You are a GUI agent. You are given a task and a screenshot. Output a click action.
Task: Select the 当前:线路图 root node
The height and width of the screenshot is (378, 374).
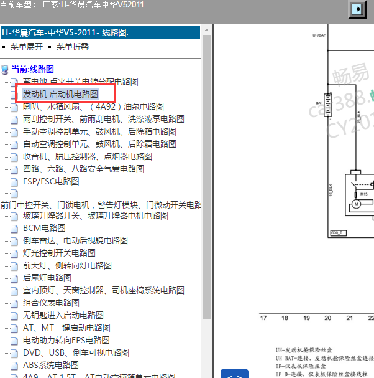coord(32,69)
